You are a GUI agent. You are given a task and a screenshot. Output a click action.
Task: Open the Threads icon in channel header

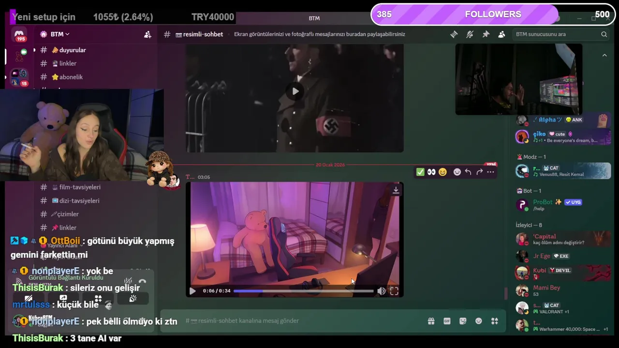click(454, 34)
